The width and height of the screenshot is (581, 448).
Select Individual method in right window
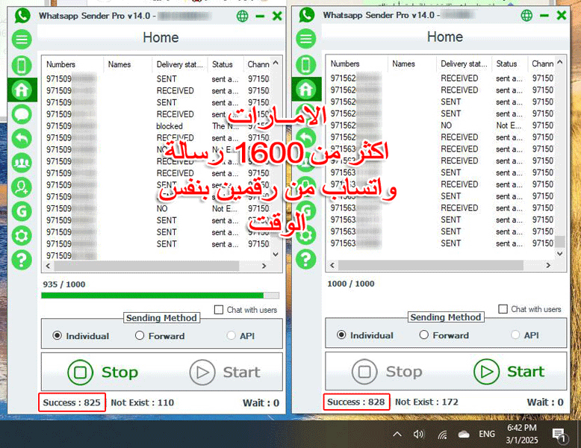point(341,335)
